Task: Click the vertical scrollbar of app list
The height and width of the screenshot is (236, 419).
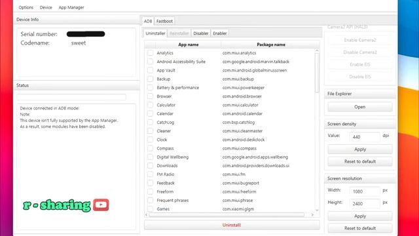Action: coord(317,73)
